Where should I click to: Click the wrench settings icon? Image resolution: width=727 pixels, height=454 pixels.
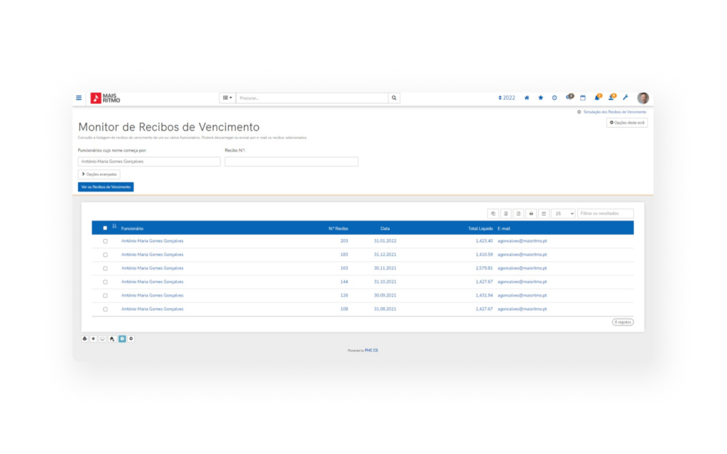point(625,98)
